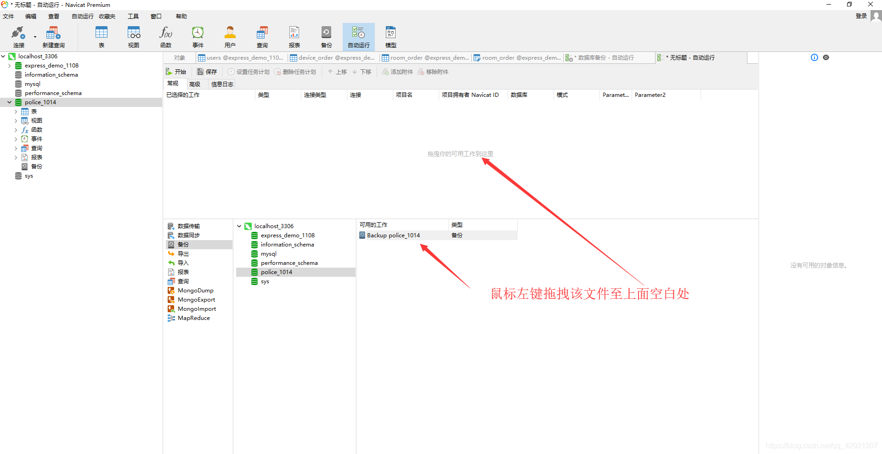Viewport: 882px width, 454px height.
Task: Collapse the police_1014 database node
Action: point(9,102)
